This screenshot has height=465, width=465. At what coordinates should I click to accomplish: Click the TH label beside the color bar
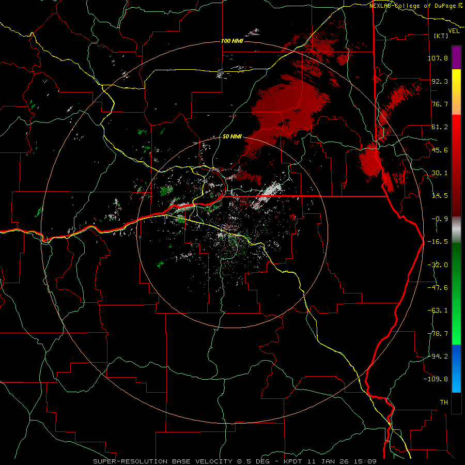click(x=444, y=402)
